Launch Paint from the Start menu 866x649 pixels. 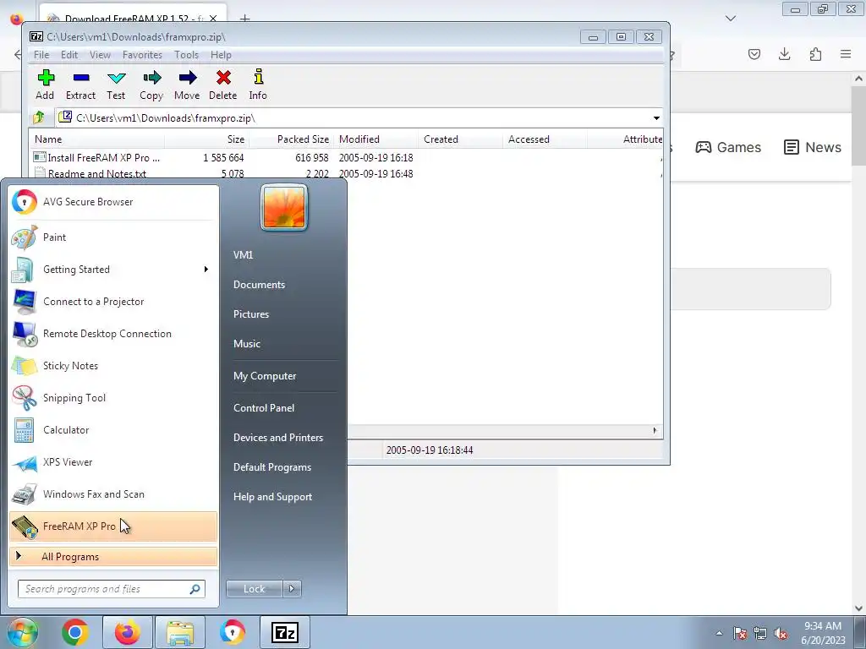[112, 237]
